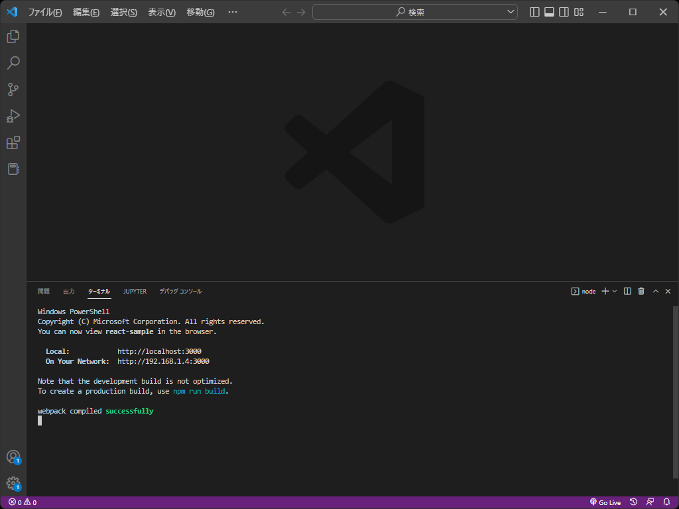The height and width of the screenshot is (509, 679).
Task: Minimize the VS Code window
Action: 602,12
